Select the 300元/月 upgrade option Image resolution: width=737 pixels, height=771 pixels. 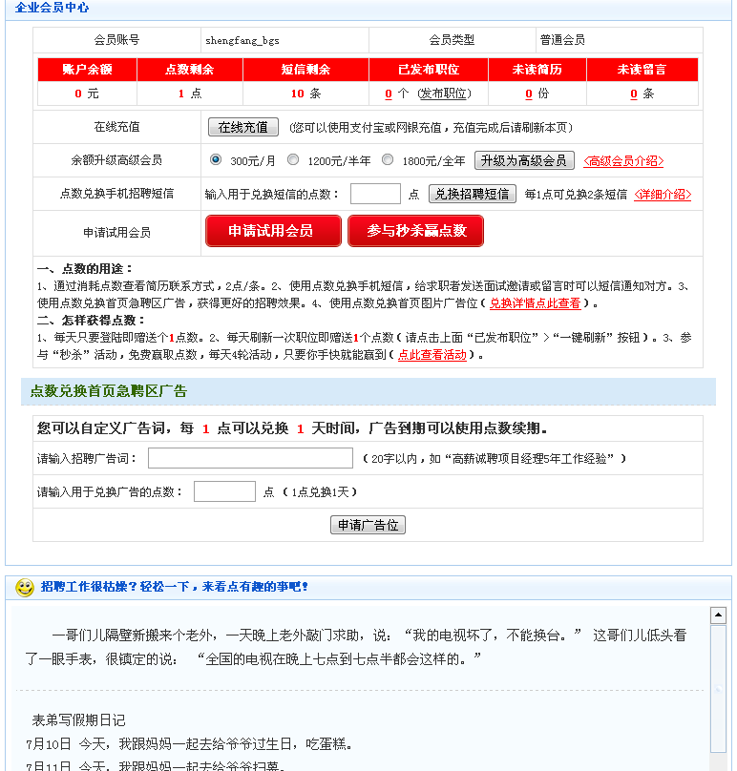coord(216,160)
